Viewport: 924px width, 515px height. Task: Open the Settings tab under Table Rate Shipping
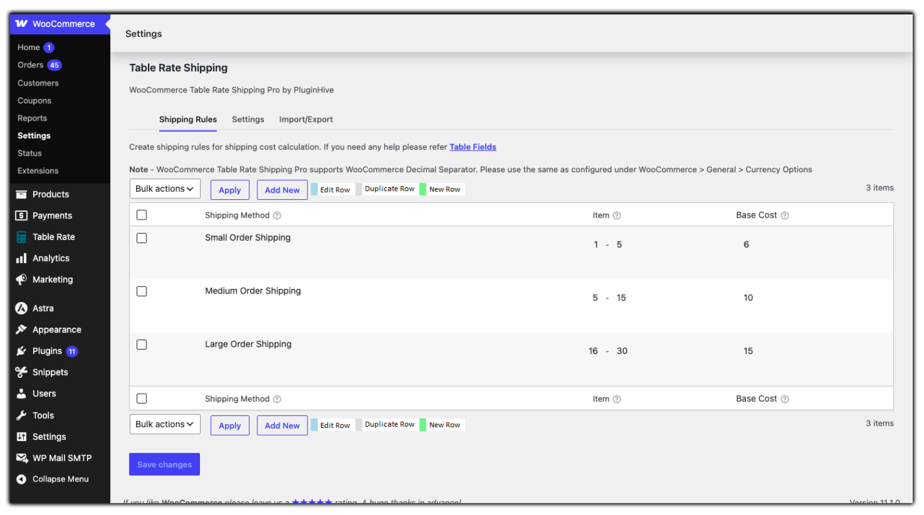click(x=248, y=119)
